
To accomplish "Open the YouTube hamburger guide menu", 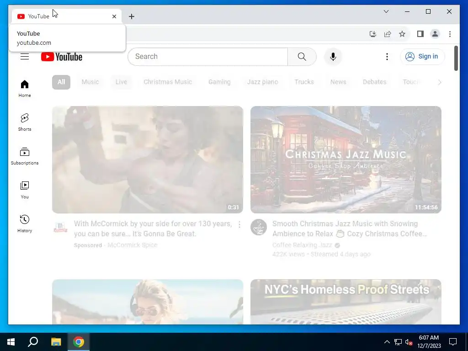I will (x=25, y=56).
